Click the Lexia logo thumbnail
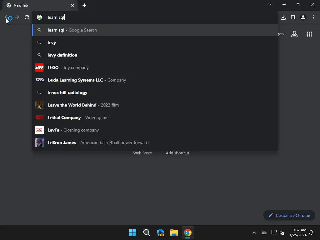Screen dimensions: 320x240 [39, 80]
